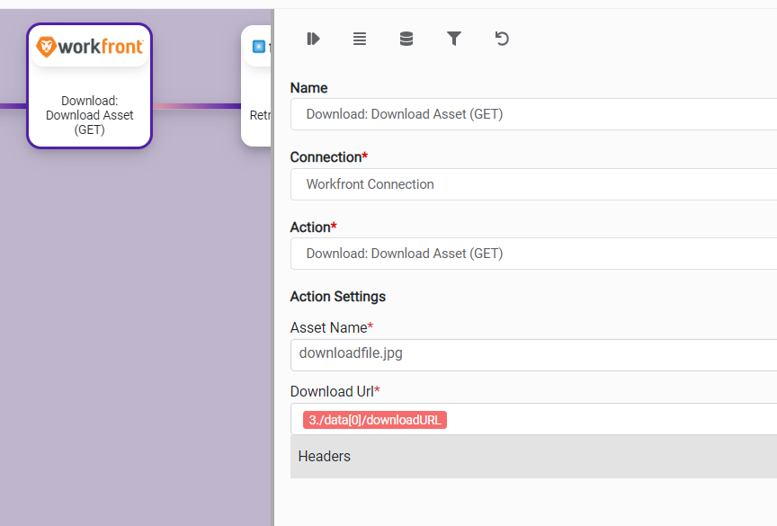Select the red downloadURL data token
Viewport: 777px width, 526px height.
coord(375,420)
